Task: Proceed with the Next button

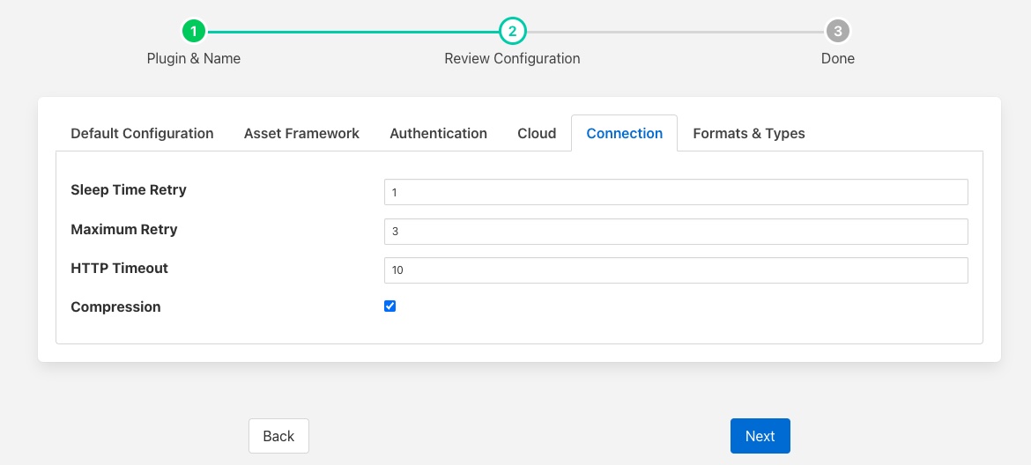Action: click(x=760, y=436)
